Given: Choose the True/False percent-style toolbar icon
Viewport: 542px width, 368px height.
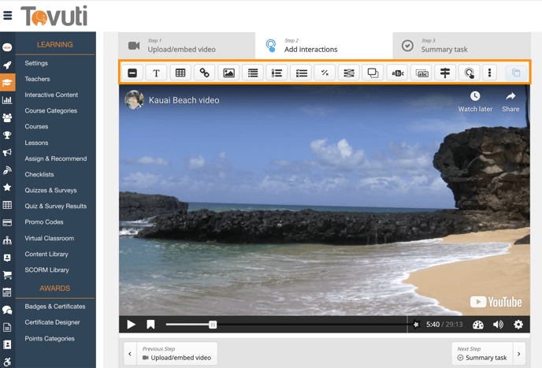Looking at the screenshot, I should click(x=325, y=73).
